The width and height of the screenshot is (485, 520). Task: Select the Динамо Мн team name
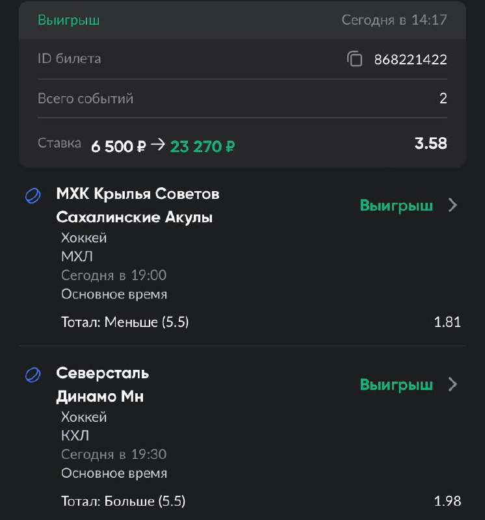pos(100,396)
